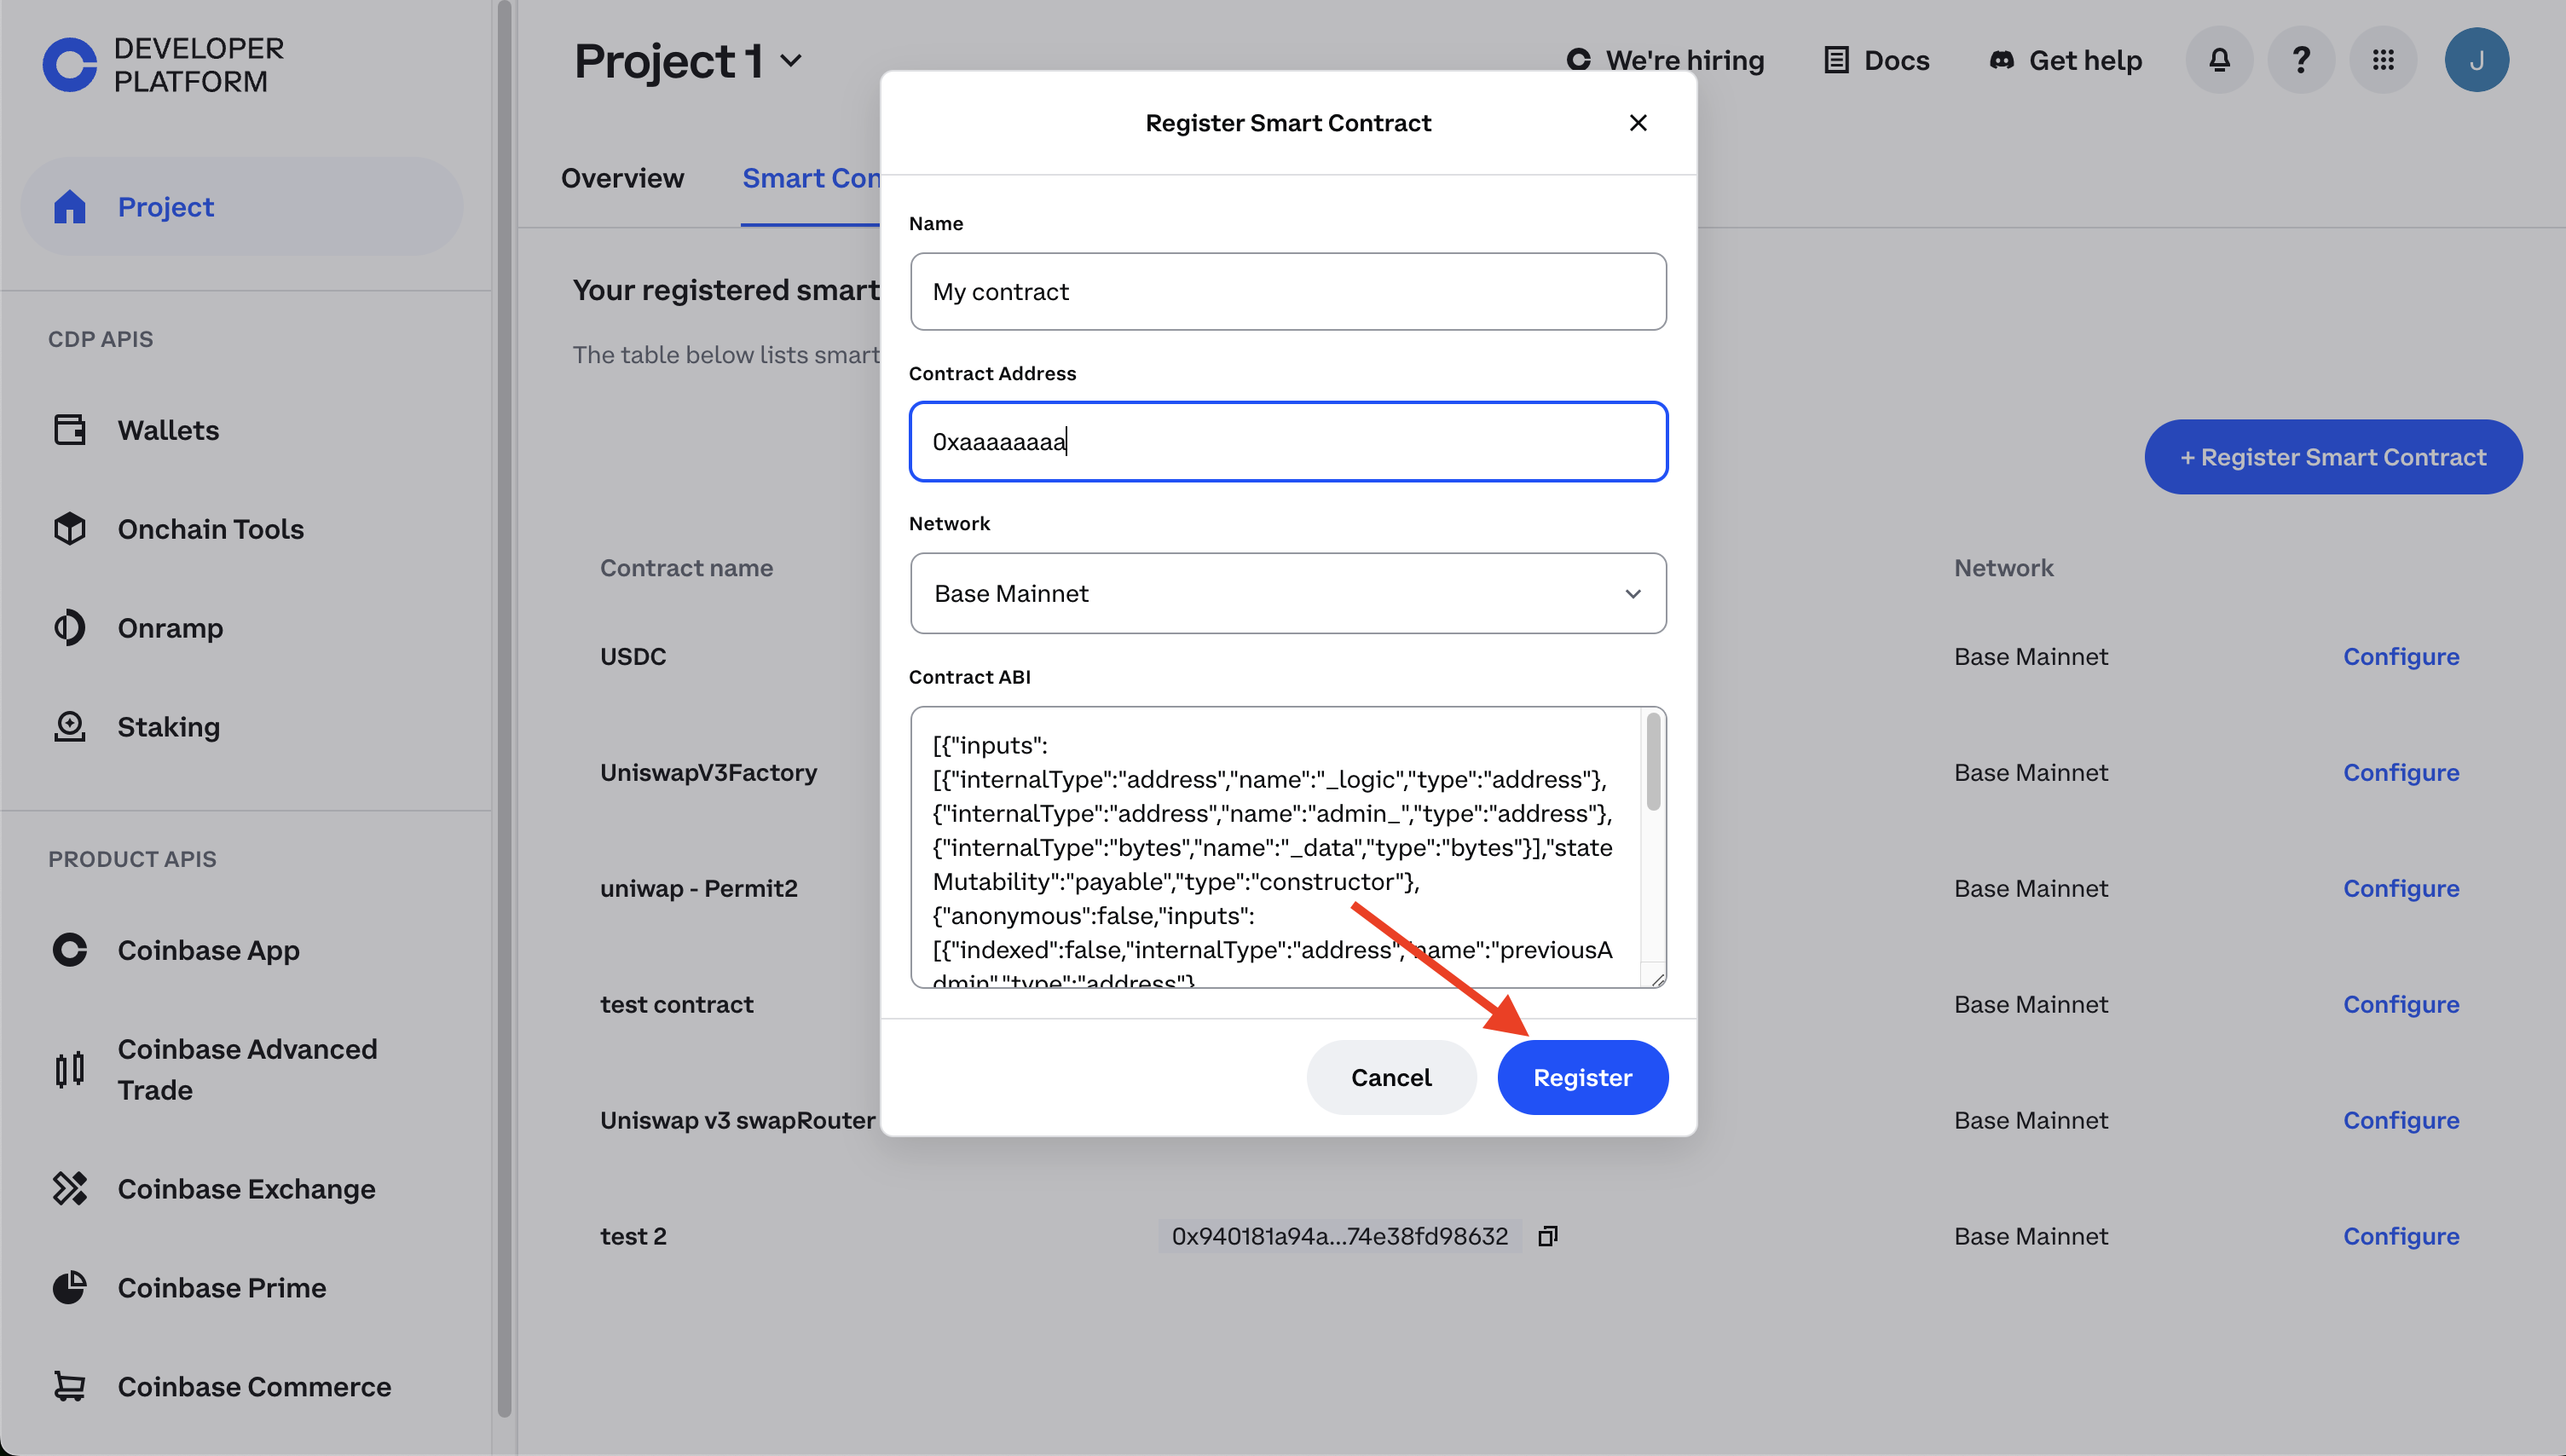2566x1456 pixels.
Task: Switch to the Overview tab
Action: (x=622, y=178)
